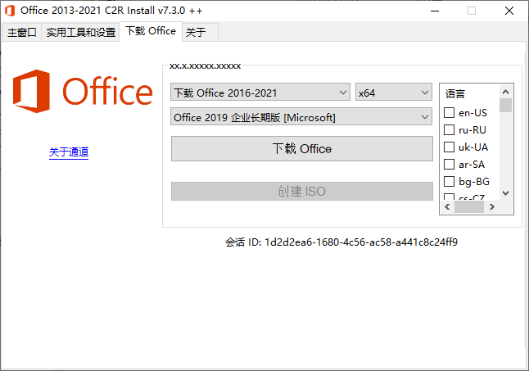
Task: Switch to the 主窗口 tab
Action: click(x=22, y=33)
